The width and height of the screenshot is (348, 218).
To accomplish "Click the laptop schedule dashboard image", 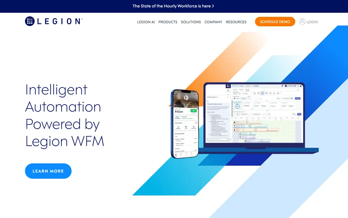I will tap(258, 118).
